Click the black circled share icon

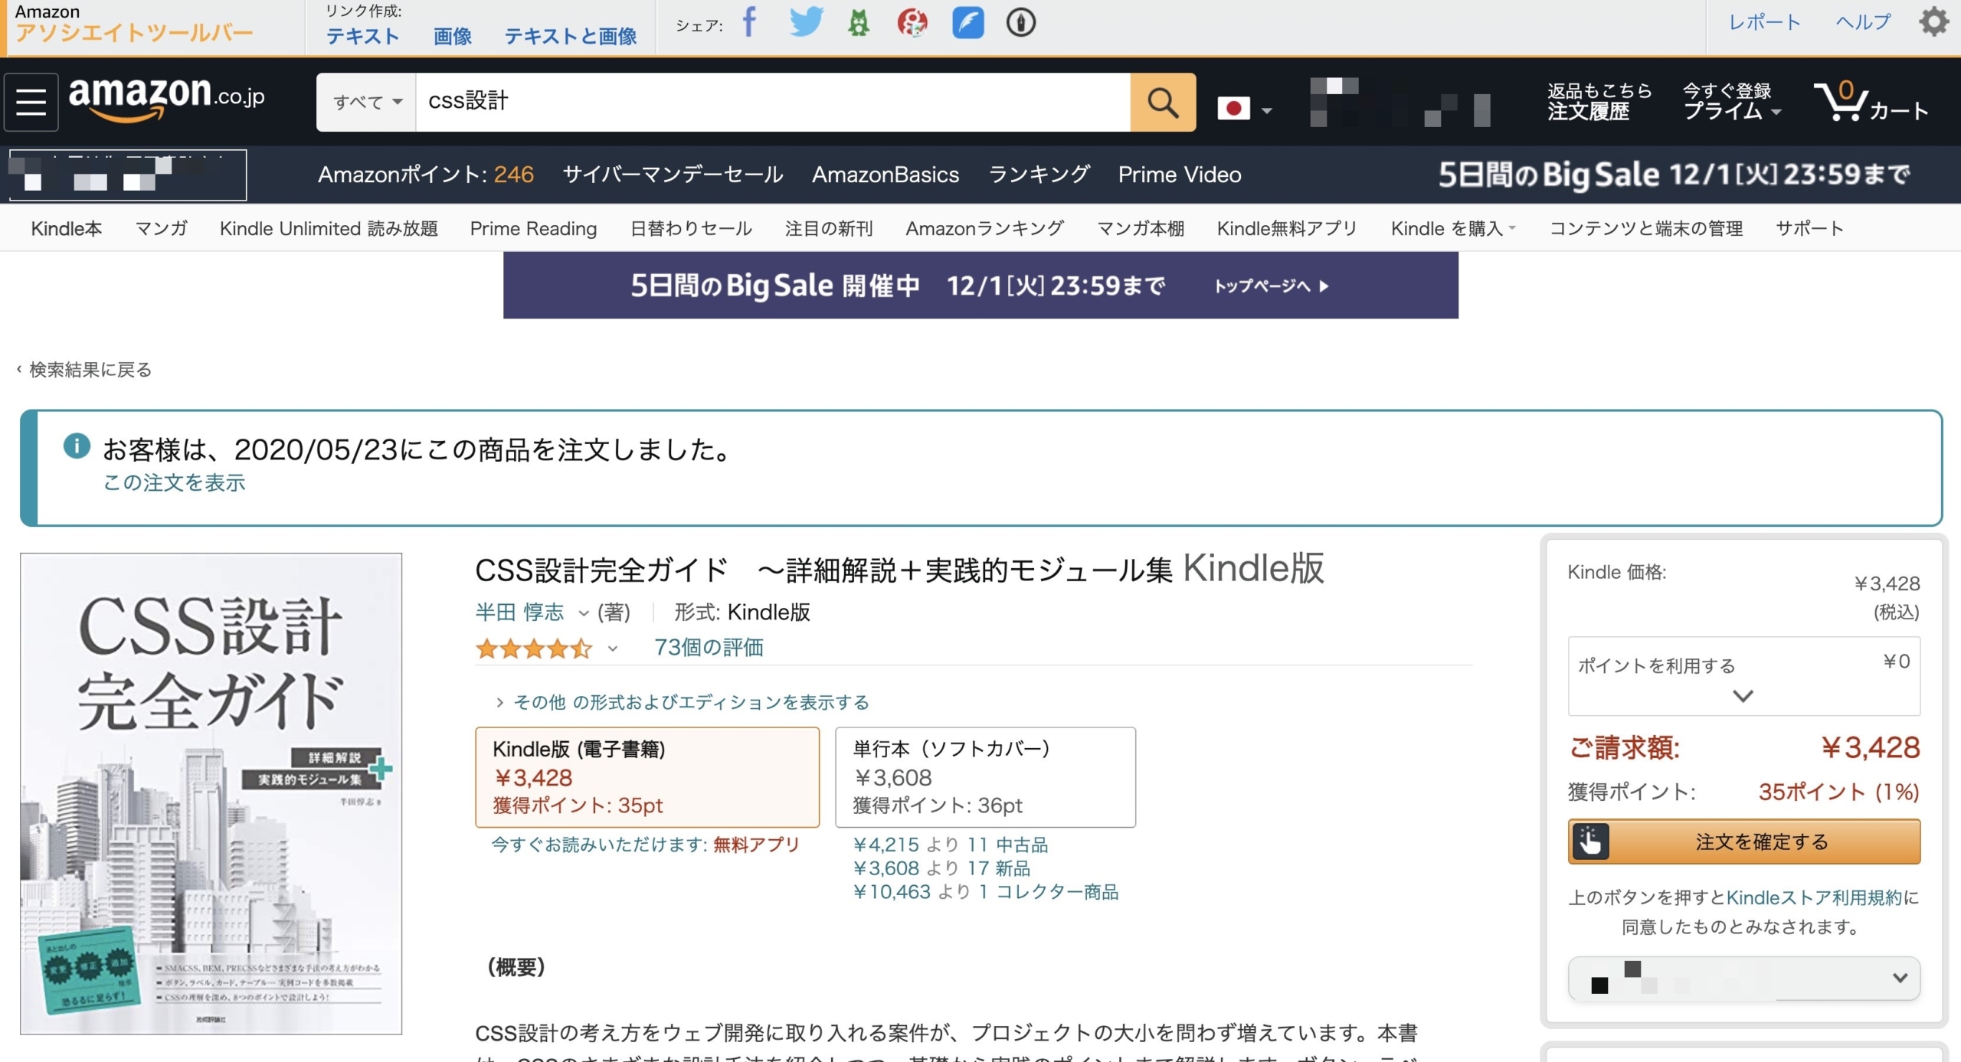[1020, 23]
